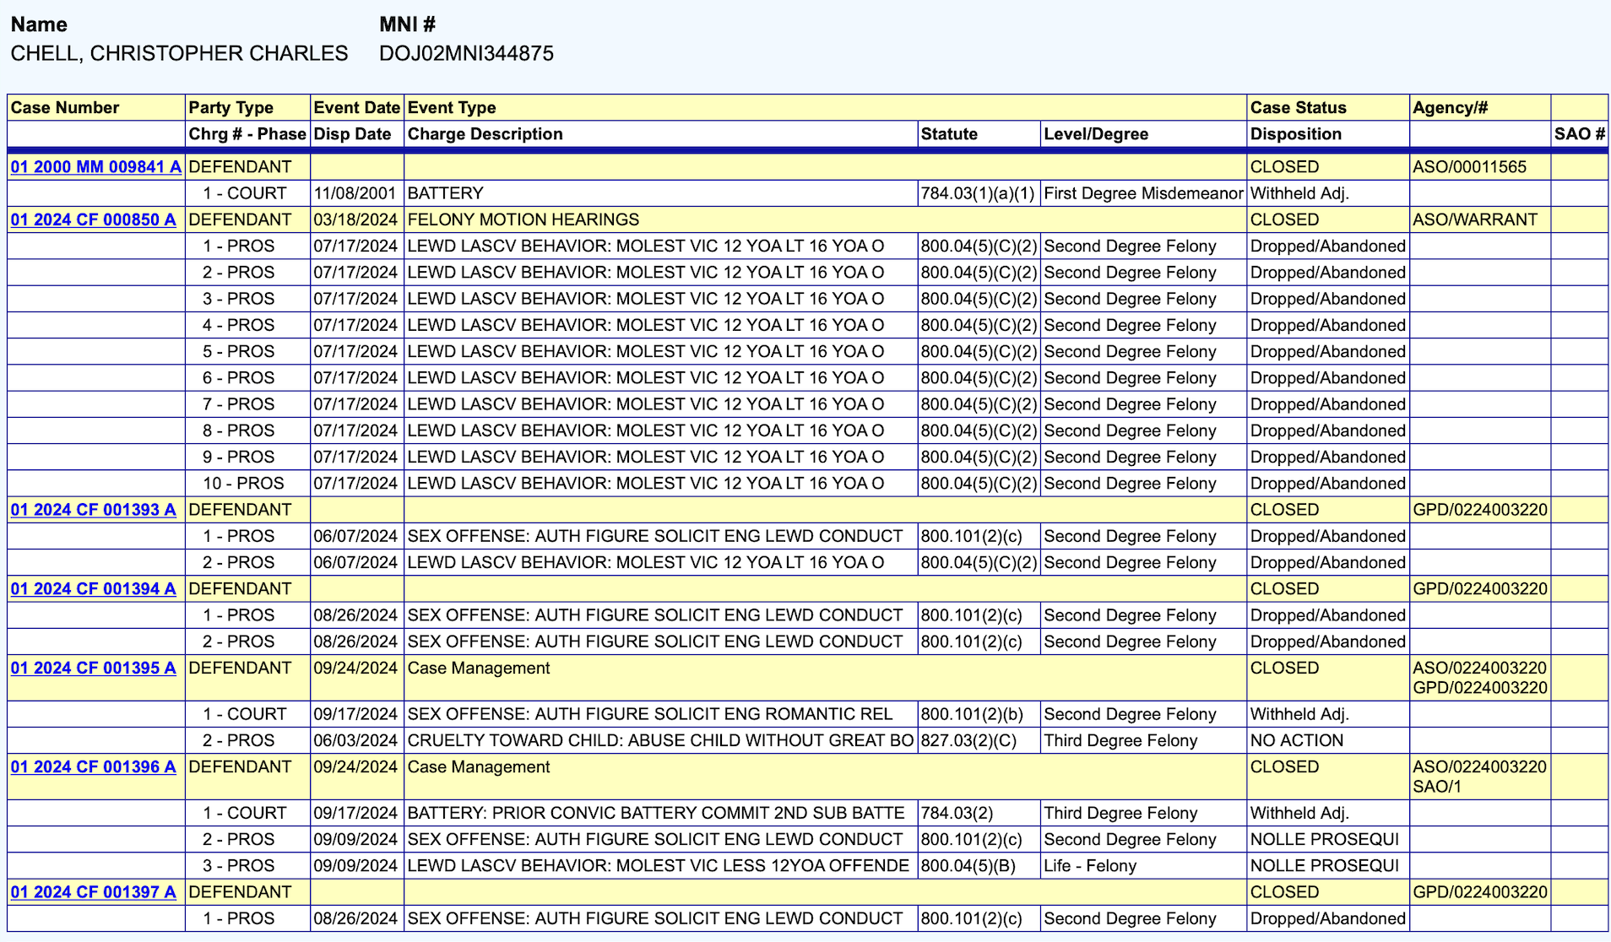Image resolution: width=1611 pixels, height=942 pixels.
Task: Click the Level/Degree column header
Action: [1096, 133]
